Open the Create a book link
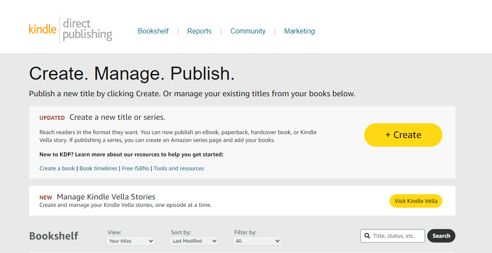The height and width of the screenshot is (253, 492). 57,169
